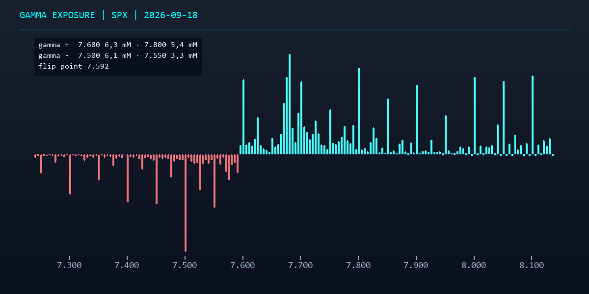Click the flip point 7.592 text
Image resolution: width=589 pixels, height=294 pixels.
coord(74,66)
